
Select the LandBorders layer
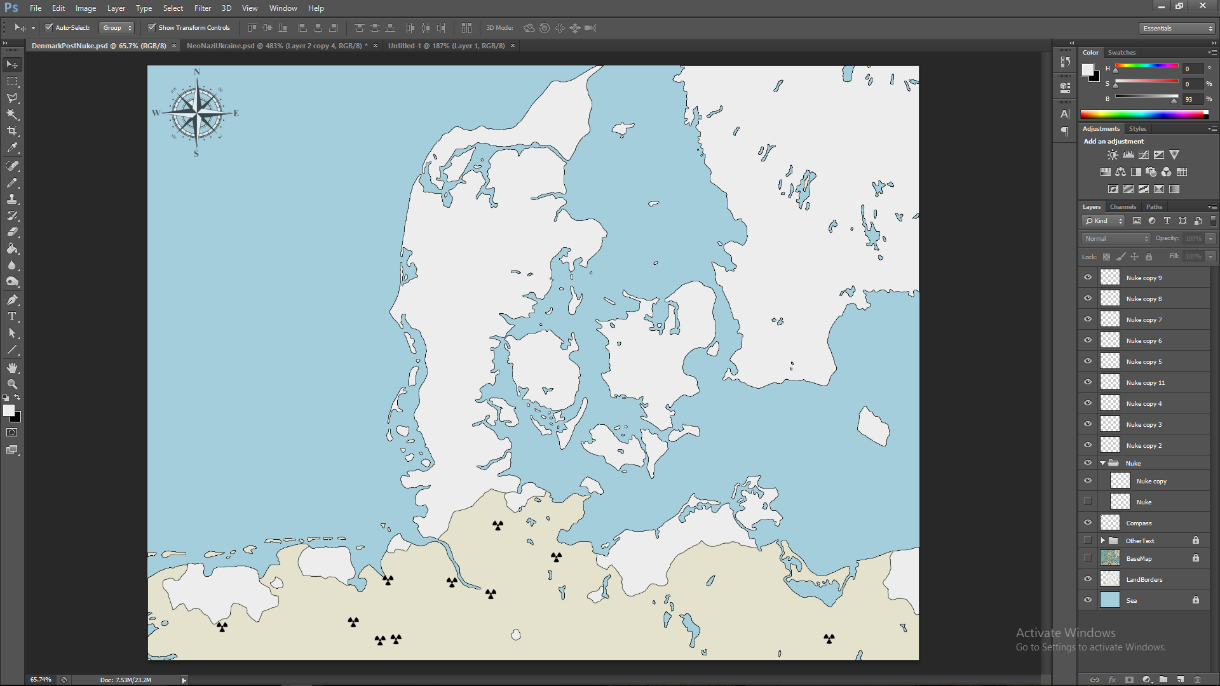click(1144, 579)
